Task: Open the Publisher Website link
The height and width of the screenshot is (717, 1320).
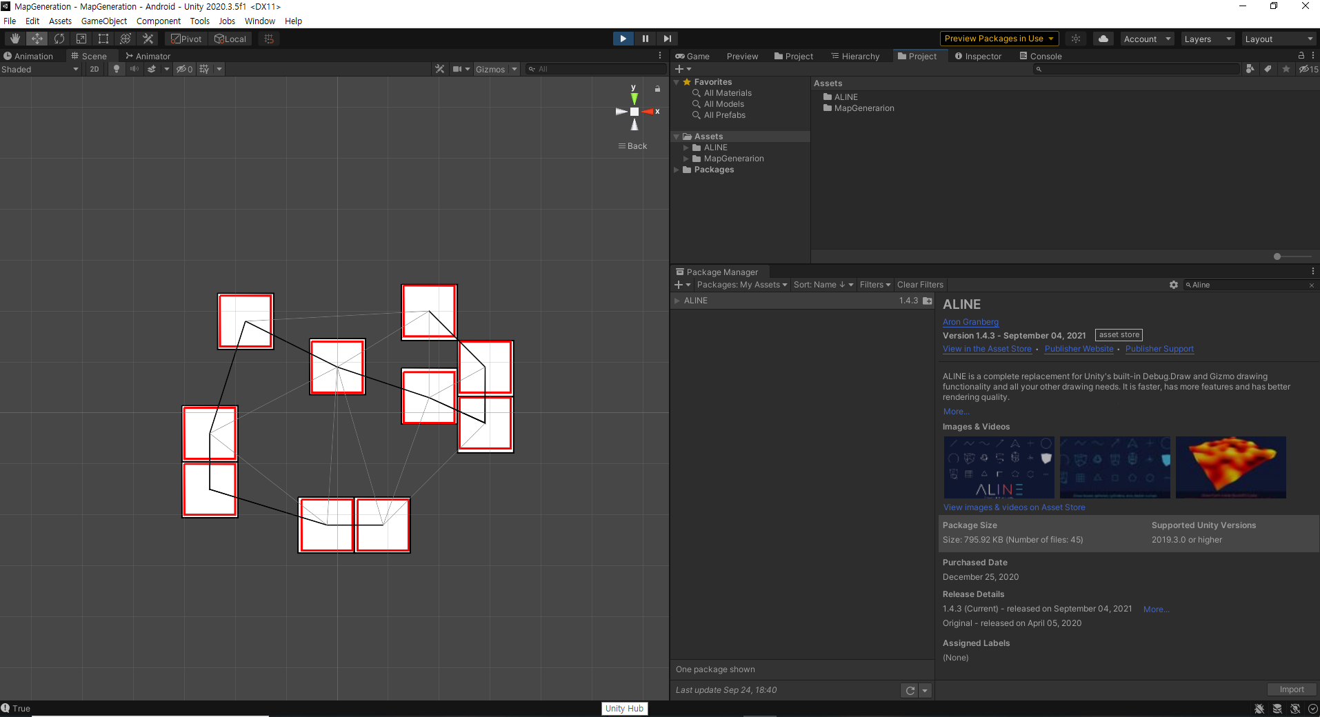Action: click(x=1079, y=349)
